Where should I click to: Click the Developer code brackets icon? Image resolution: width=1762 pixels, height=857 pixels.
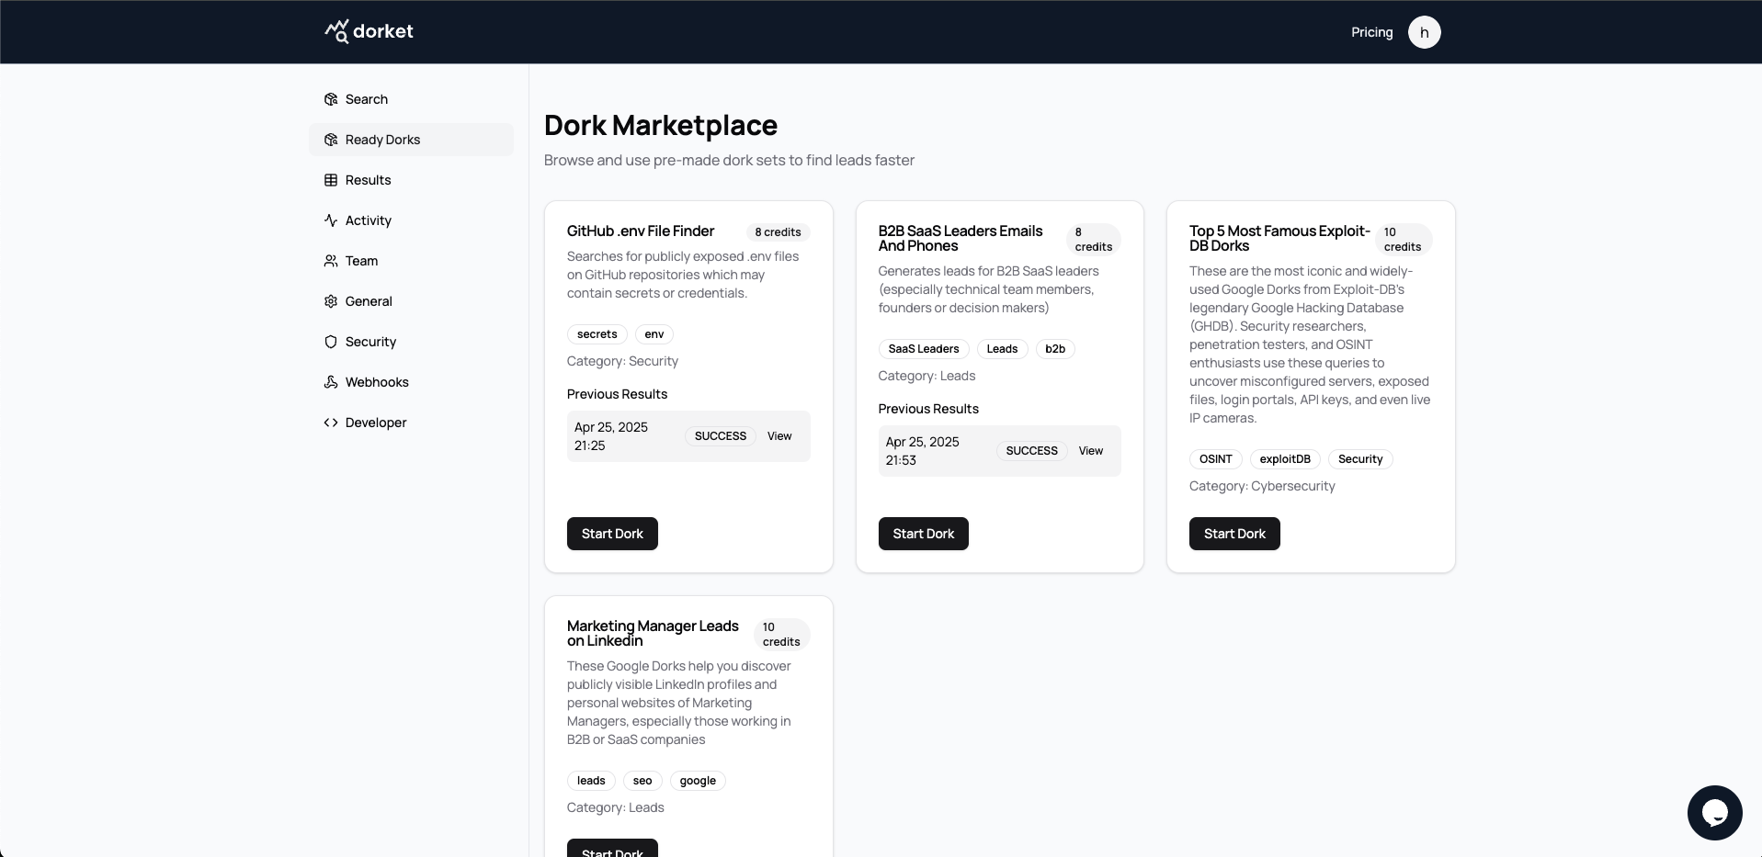pyautogui.click(x=331, y=423)
